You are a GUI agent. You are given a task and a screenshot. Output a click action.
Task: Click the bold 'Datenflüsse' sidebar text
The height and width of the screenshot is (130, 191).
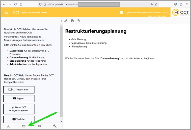(16, 51)
